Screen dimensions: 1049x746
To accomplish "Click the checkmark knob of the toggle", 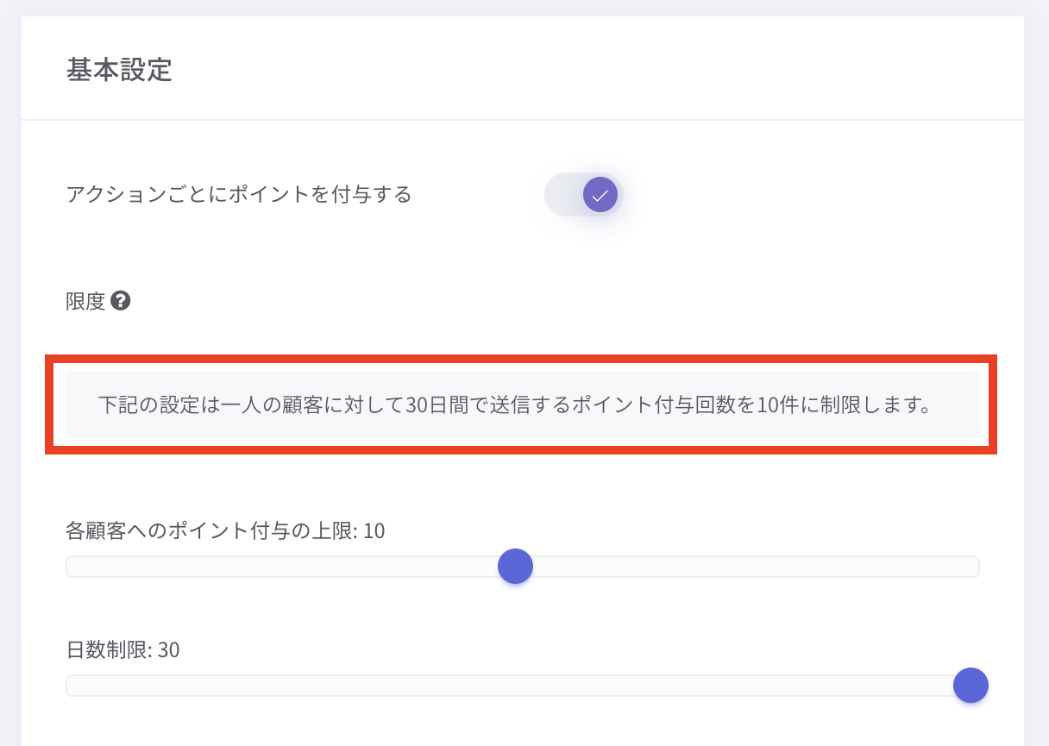I will (600, 194).
